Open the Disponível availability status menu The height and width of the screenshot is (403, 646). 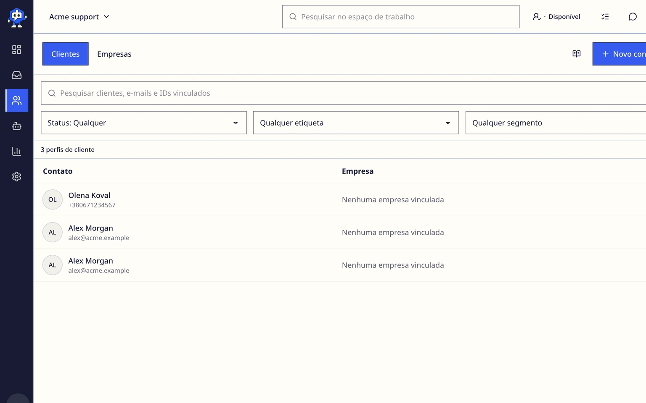point(556,17)
